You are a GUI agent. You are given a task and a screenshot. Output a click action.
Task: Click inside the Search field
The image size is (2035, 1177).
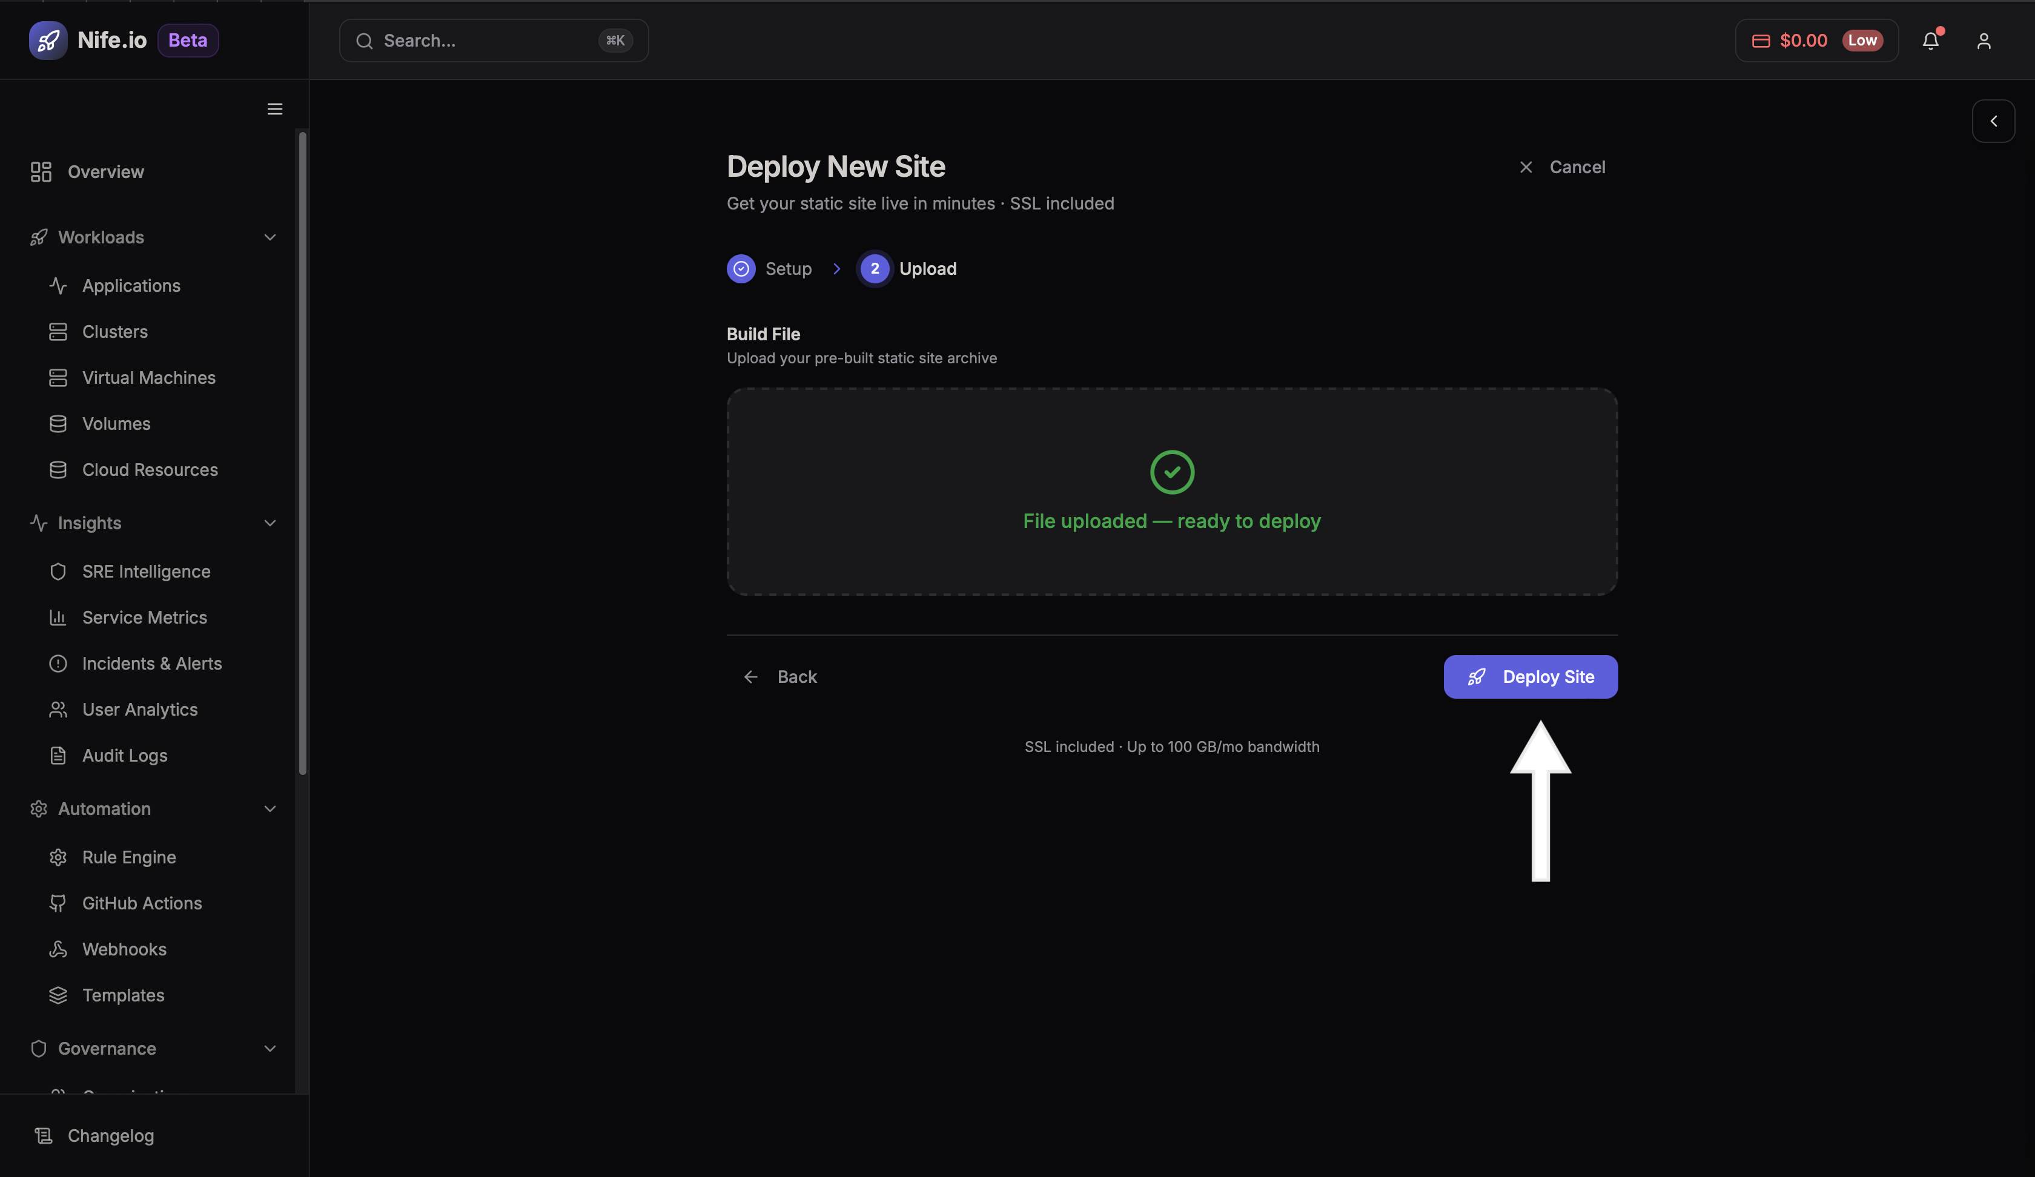click(492, 41)
